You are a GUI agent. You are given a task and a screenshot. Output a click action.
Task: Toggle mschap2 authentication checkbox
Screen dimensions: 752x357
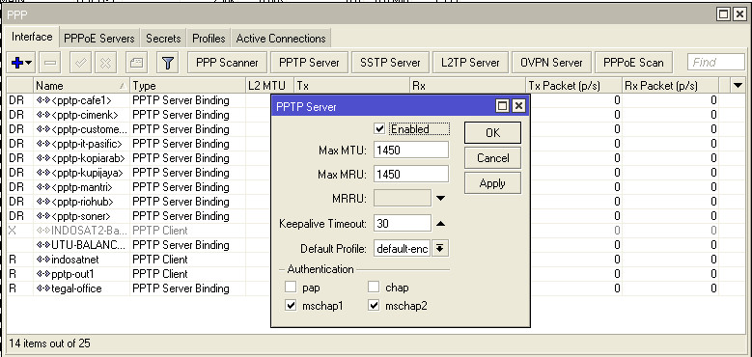[x=374, y=306]
